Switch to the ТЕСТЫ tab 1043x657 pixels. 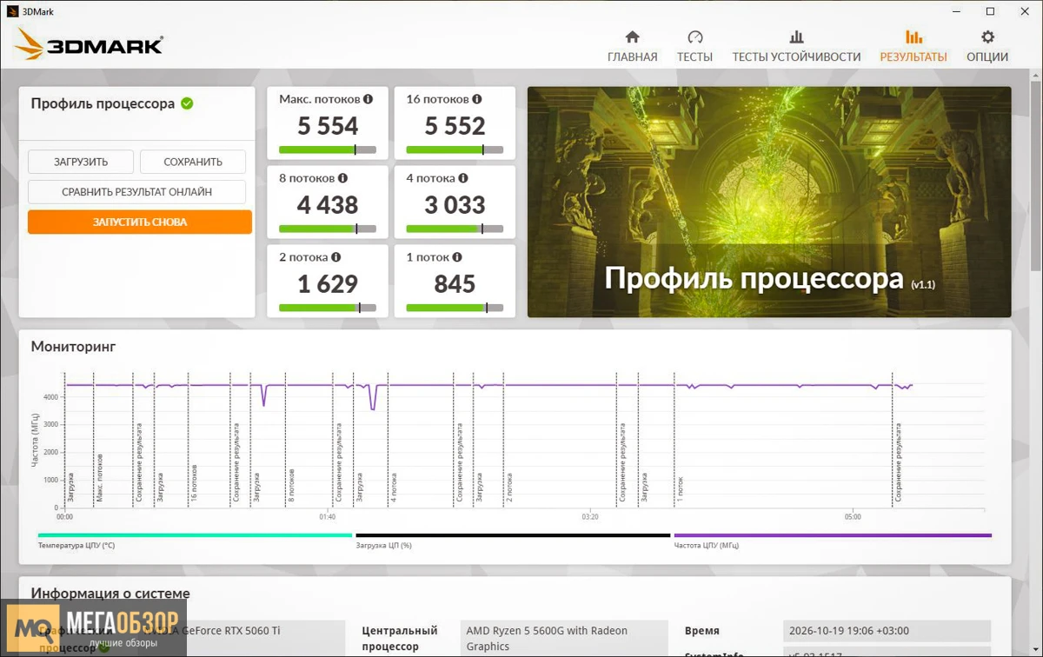(694, 47)
